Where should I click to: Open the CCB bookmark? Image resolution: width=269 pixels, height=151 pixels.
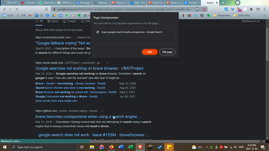(21, 15)
